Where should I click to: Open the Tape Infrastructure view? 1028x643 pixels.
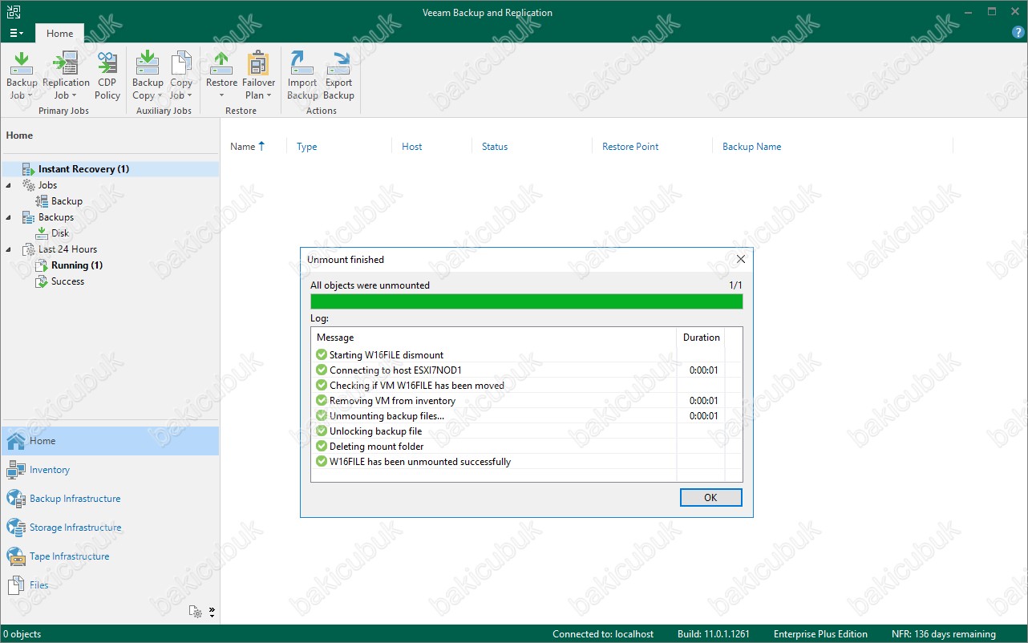[x=110, y=556]
